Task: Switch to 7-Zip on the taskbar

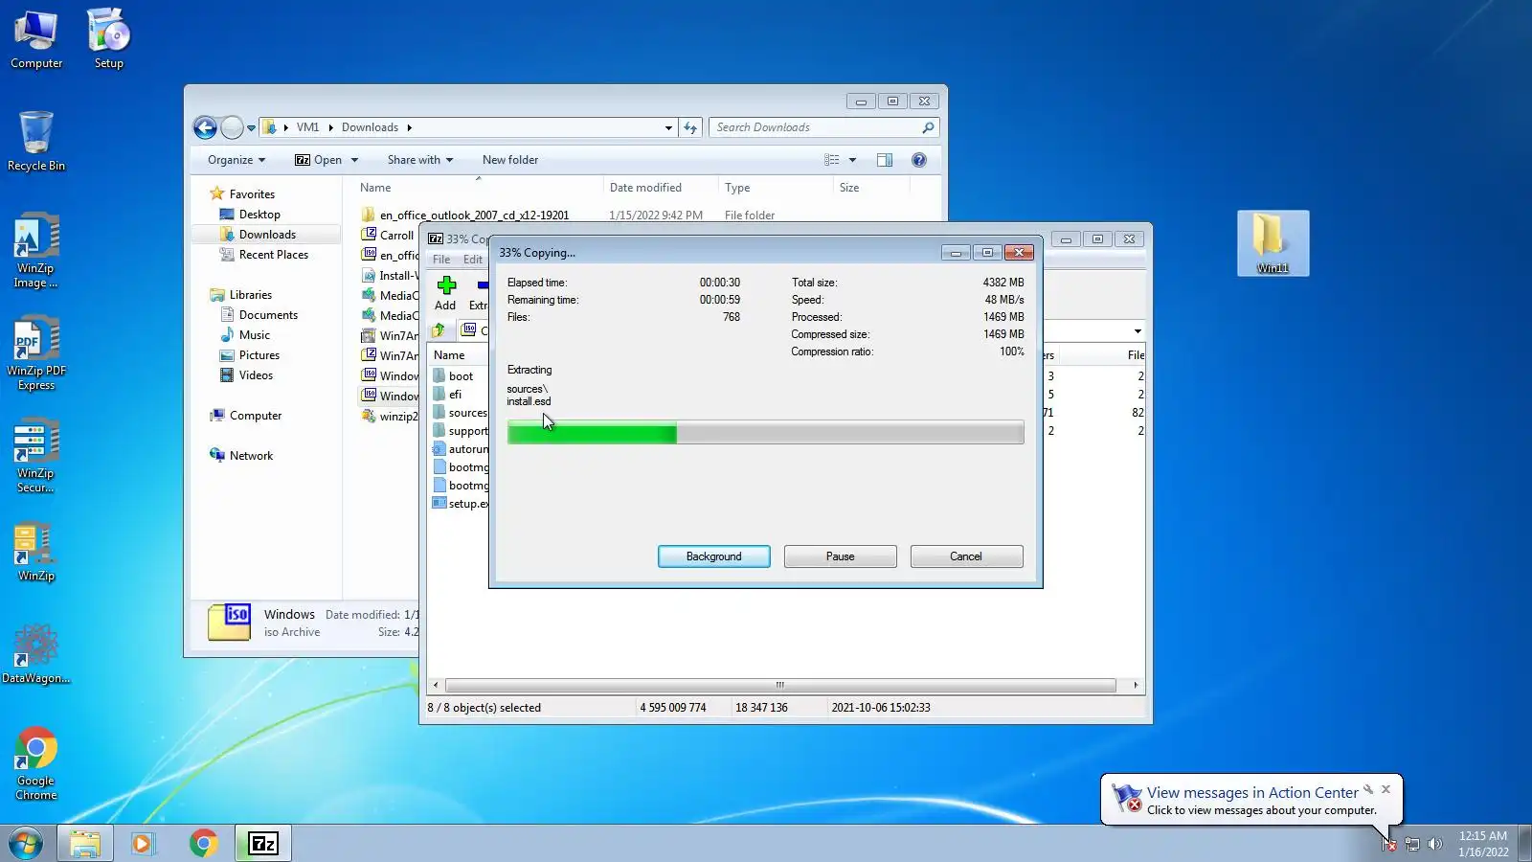Action: [x=263, y=844]
